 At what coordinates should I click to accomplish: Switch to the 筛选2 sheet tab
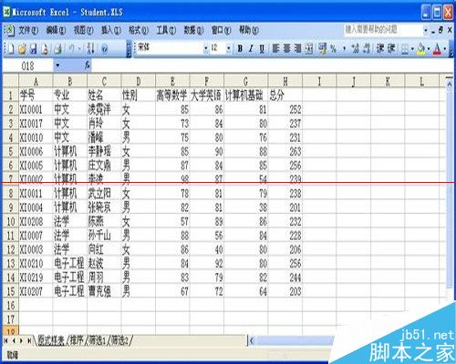(119, 341)
